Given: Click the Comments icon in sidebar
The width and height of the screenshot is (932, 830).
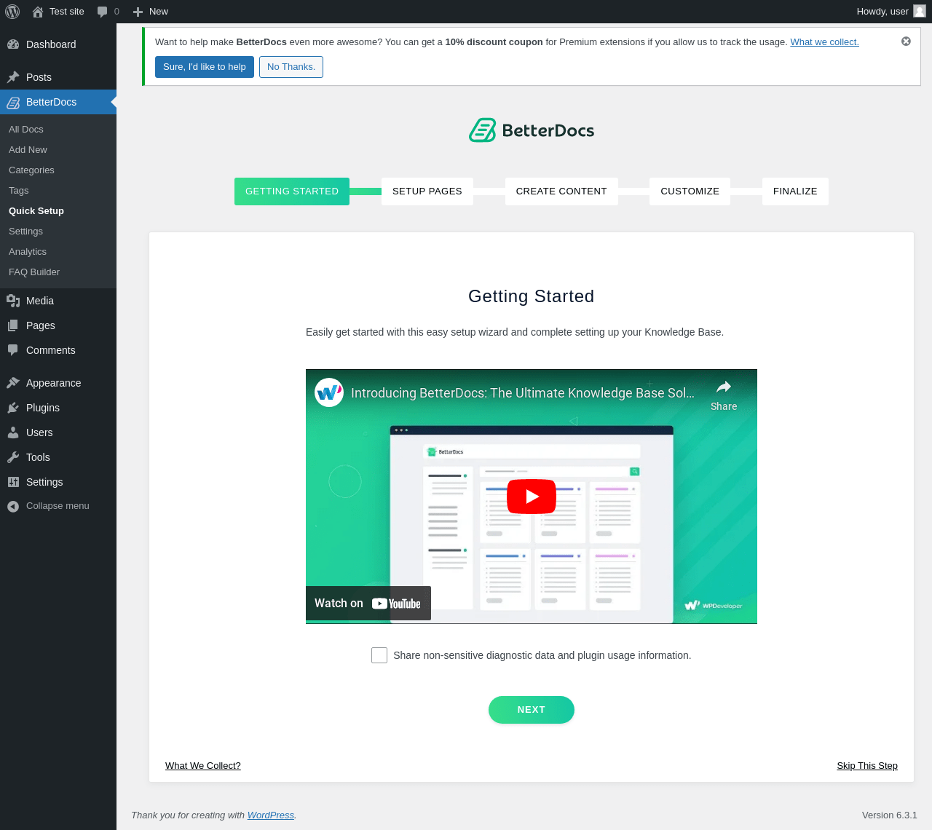Looking at the screenshot, I should pos(13,350).
